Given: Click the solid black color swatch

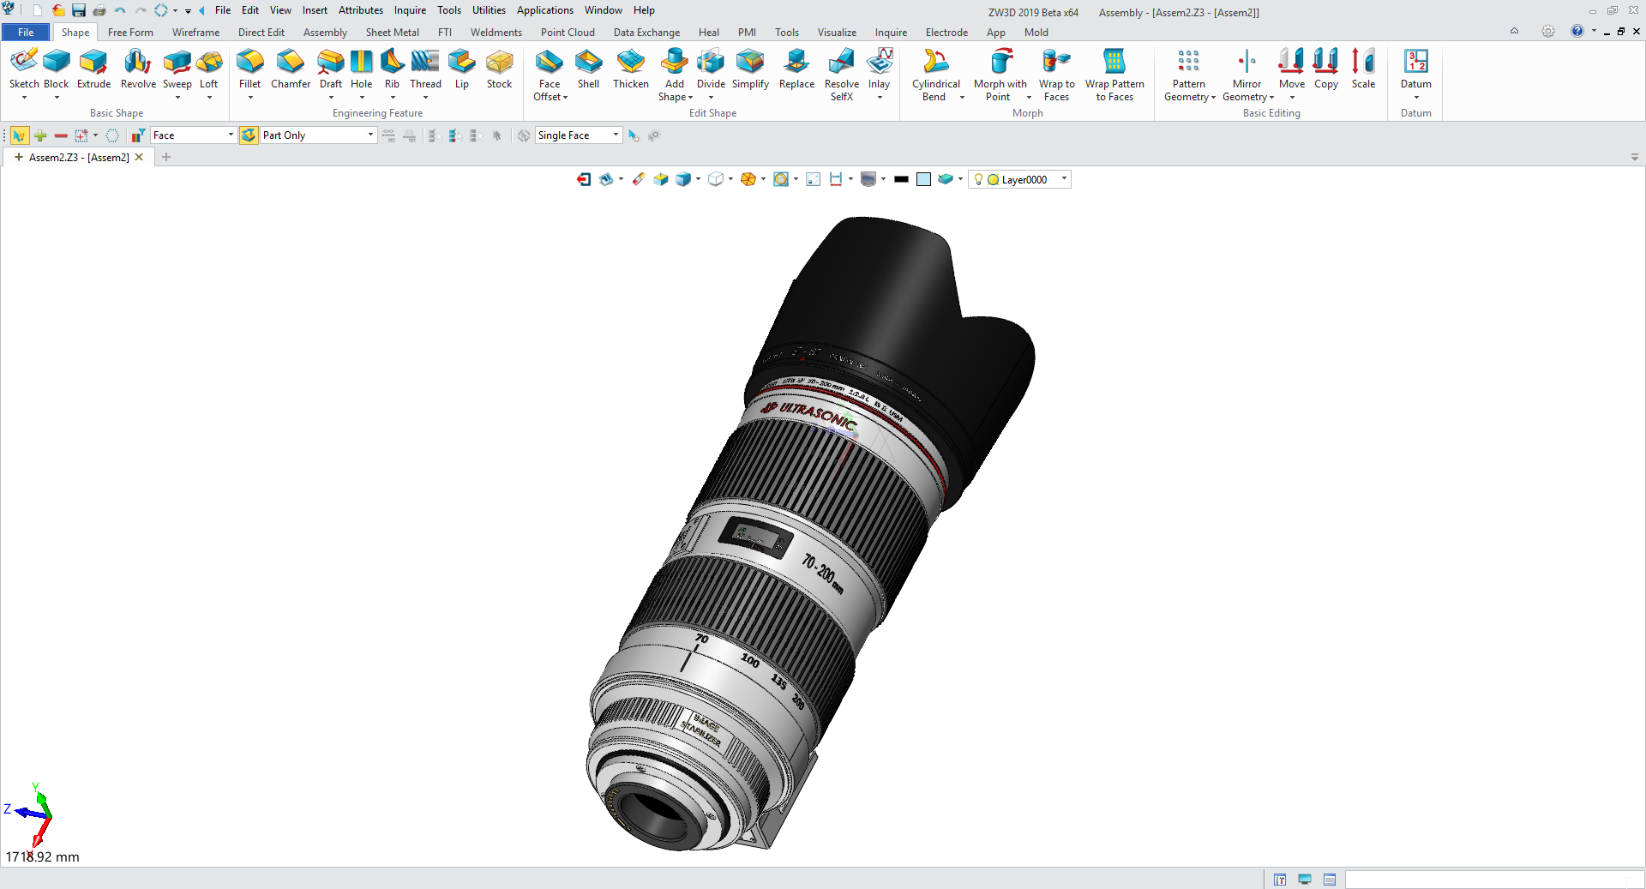Looking at the screenshot, I should (x=901, y=179).
